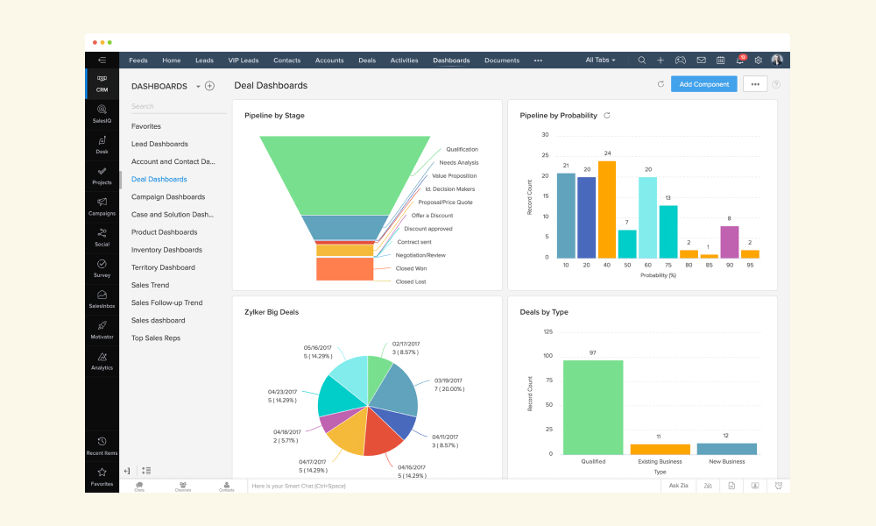Go to the Leads tab
The width and height of the screenshot is (876, 526).
point(204,60)
